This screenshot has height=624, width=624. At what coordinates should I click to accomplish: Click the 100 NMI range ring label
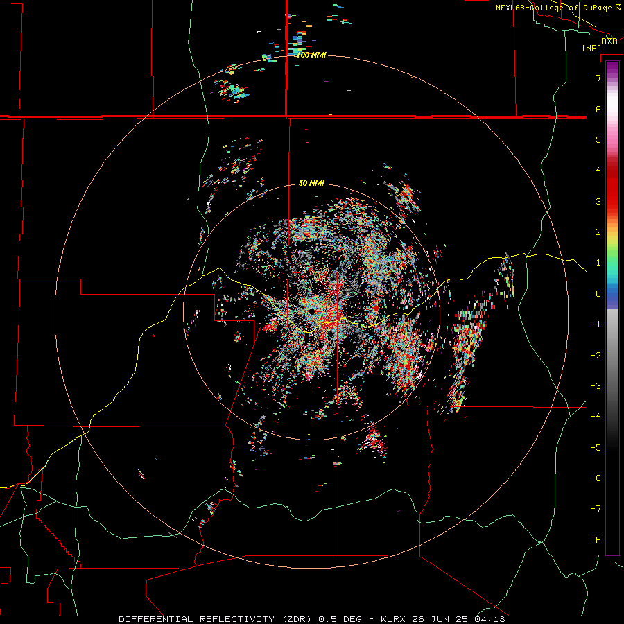pos(311,55)
